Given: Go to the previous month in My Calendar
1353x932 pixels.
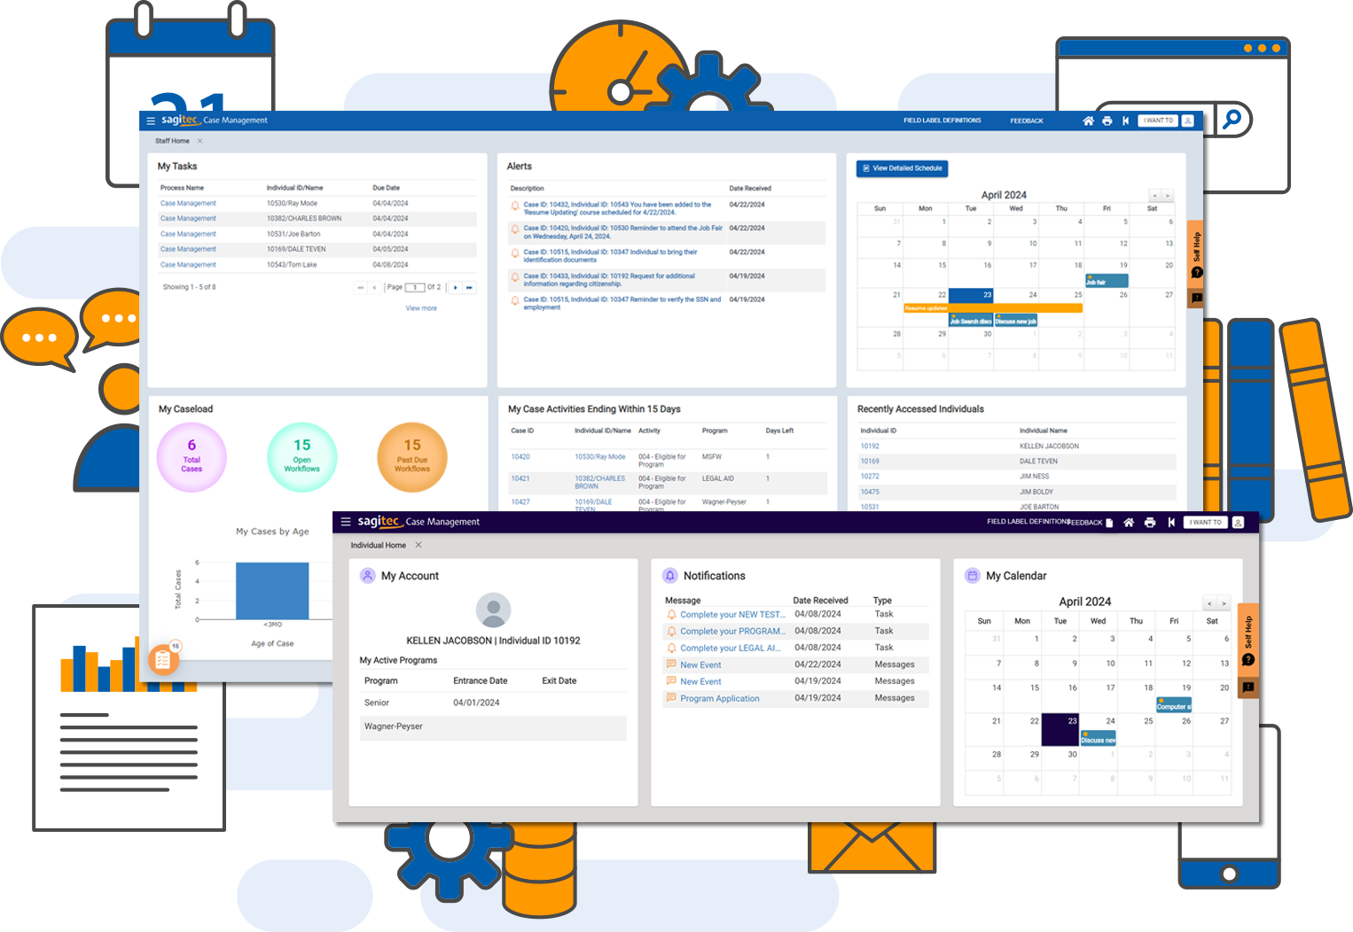Looking at the screenshot, I should click(1208, 602).
